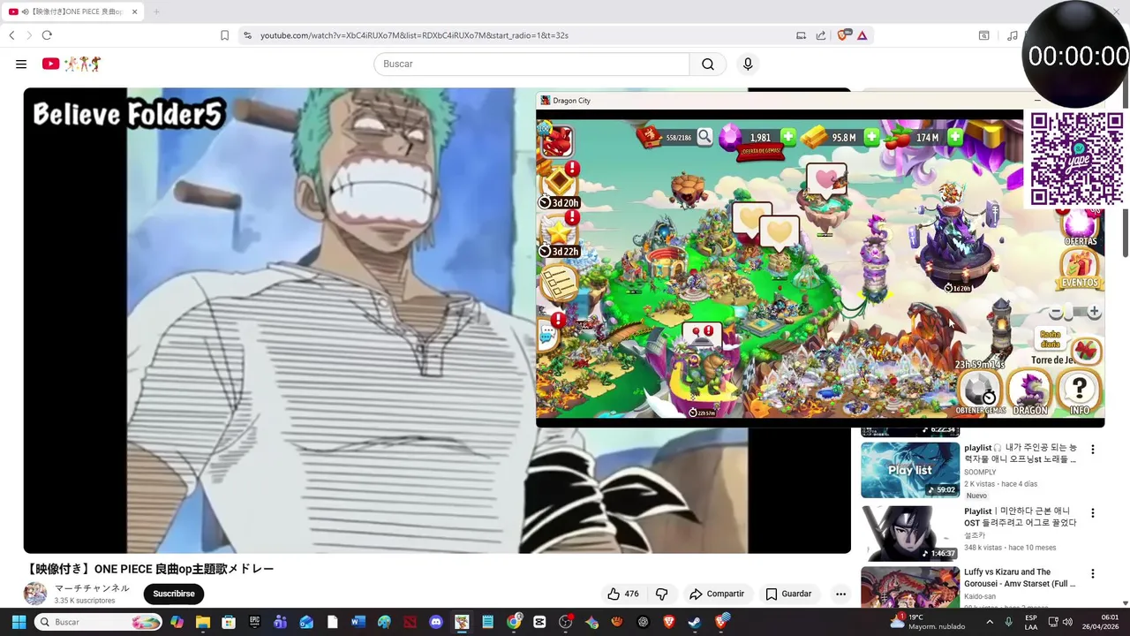Focus the YouTube Buscar search field

pyautogui.click(x=531, y=64)
